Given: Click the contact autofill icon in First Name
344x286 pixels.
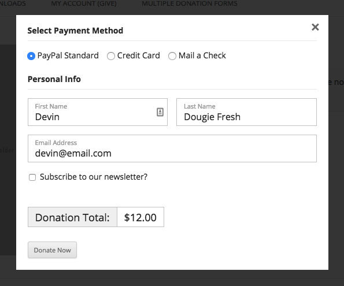Looking at the screenshot, I should point(160,112).
